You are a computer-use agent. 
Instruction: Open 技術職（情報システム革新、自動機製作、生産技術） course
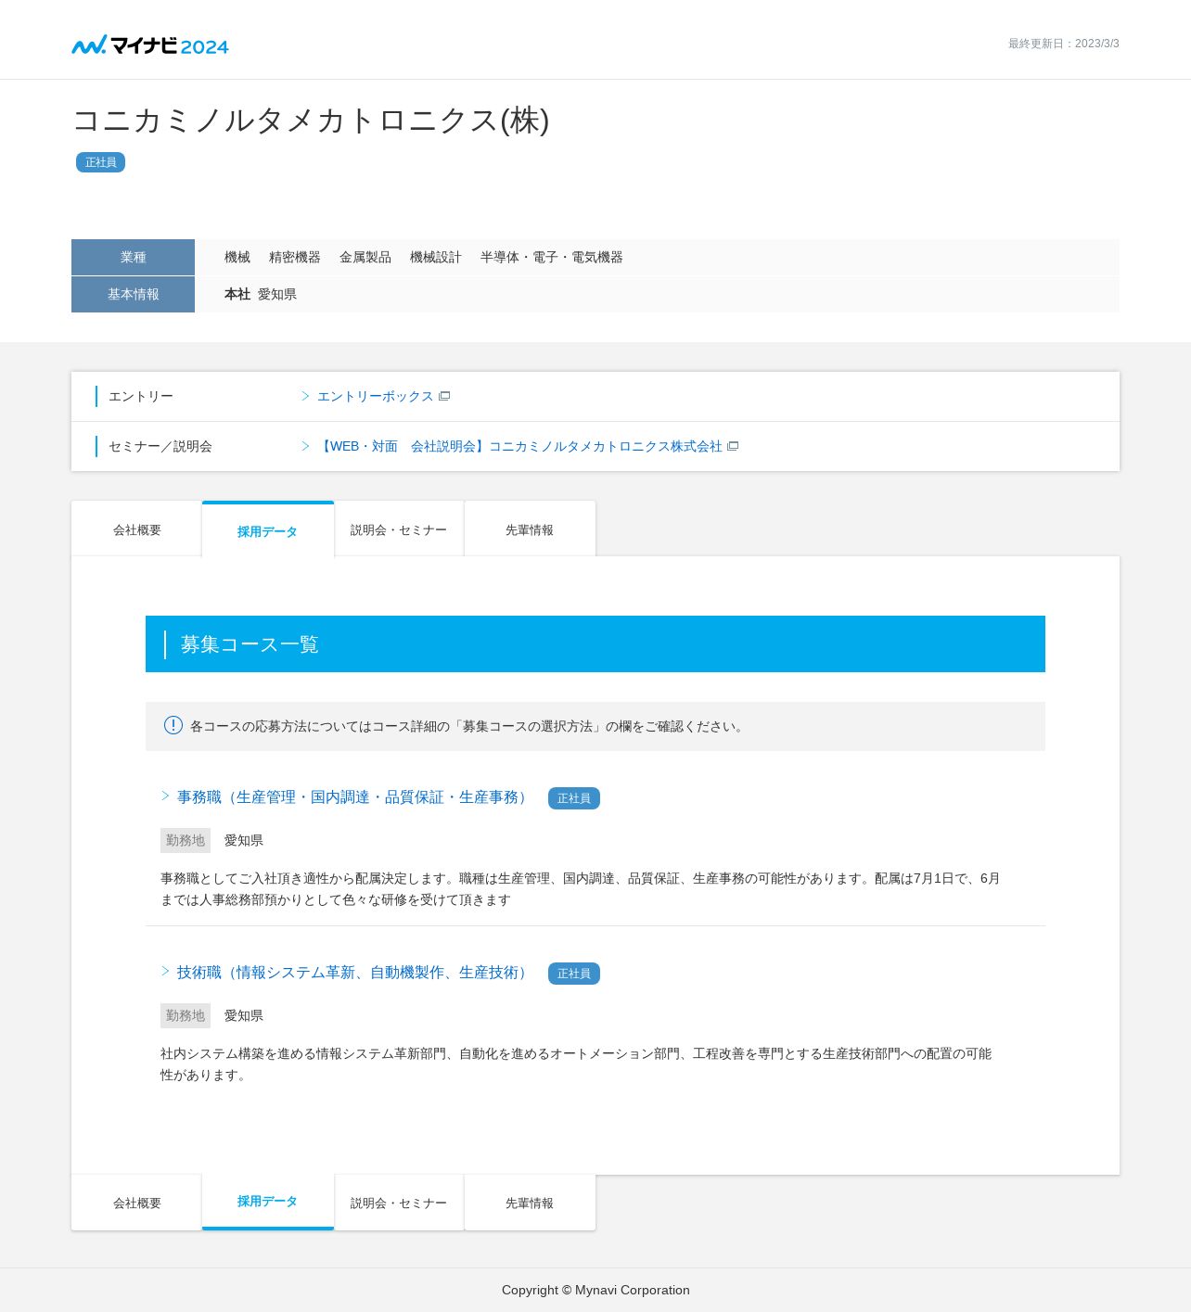pos(354,972)
